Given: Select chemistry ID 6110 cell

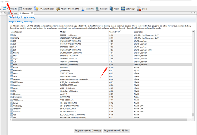Looking at the screenshot, I should click(111, 97).
